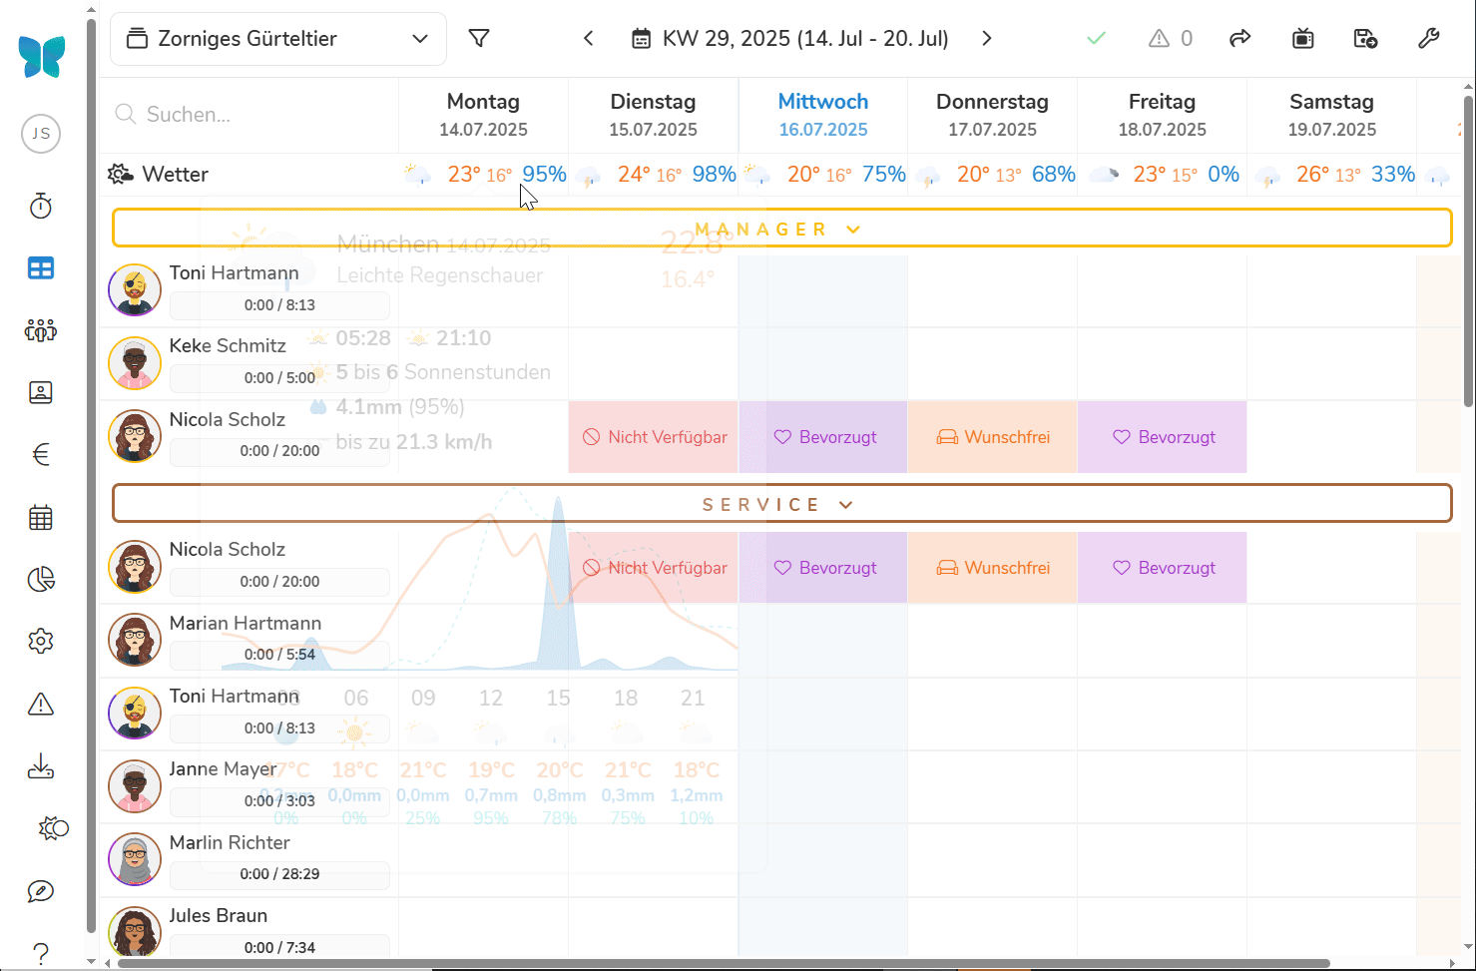Select the Freitag 18.07.2025 column header
This screenshot has height=971, width=1476.
(1162, 115)
